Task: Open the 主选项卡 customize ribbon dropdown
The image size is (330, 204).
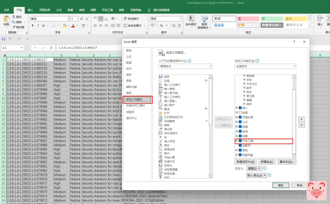Action: 265,66
